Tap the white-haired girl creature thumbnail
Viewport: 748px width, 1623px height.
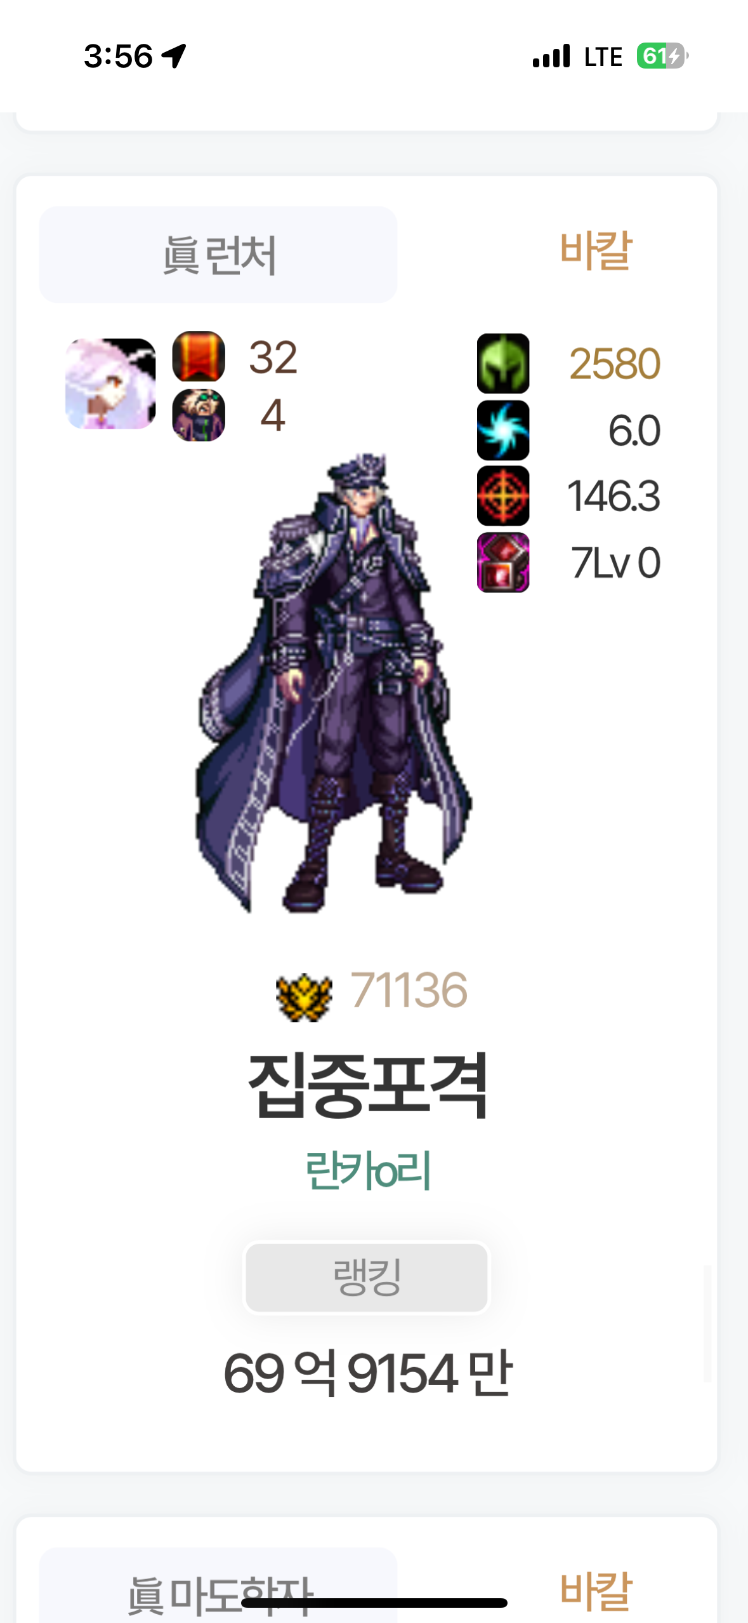pyautogui.click(x=110, y=384)
